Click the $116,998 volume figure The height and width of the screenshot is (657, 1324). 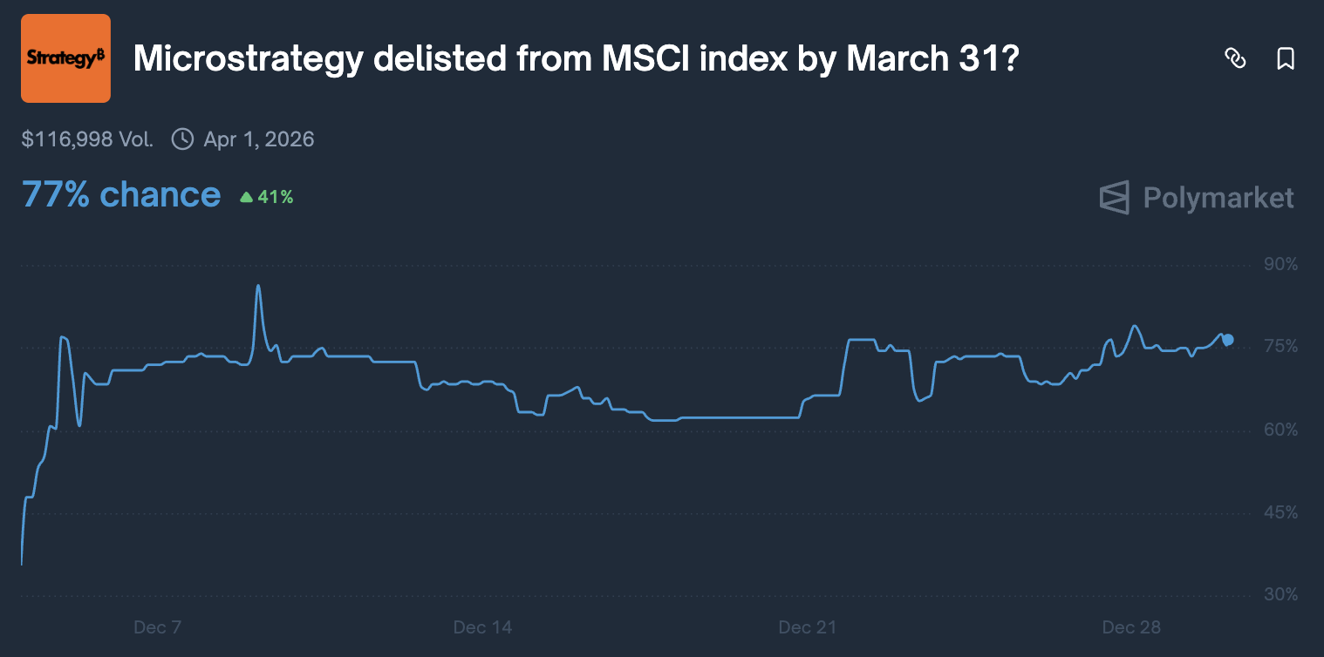[86, 139]
